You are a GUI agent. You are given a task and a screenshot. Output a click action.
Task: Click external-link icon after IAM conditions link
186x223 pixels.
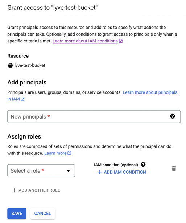coord(121,41)
